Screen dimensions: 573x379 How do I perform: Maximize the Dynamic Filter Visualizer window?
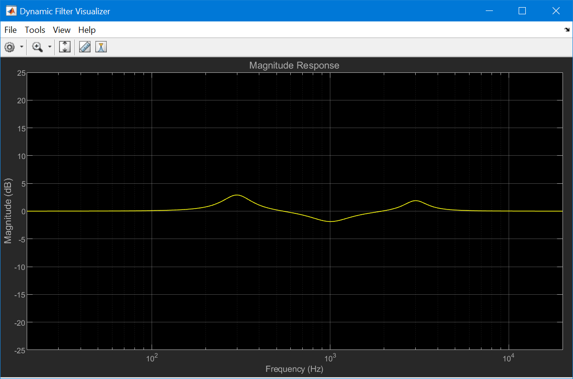[x=522, y=10]
